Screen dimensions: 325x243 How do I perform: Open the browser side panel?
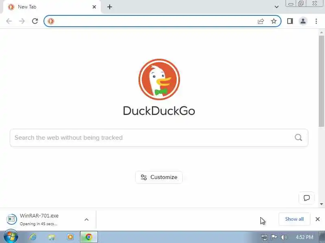click(x=290, y=21)
